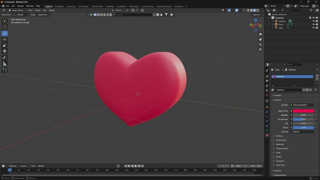Screen dimensions: 320x180
Task: Remove the material slot with minus
Action: tap(317, 79)
